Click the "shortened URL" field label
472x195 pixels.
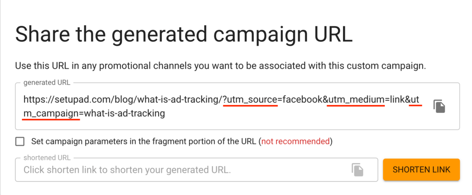[x=42, y=158]
